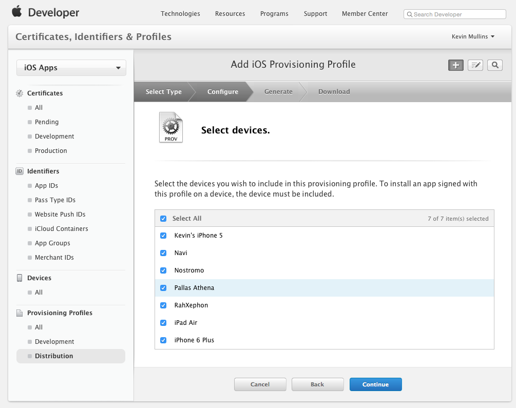The image size is (516, 408).
Task: Click the plus add profile icon
Action: click(x=455, y=65)
